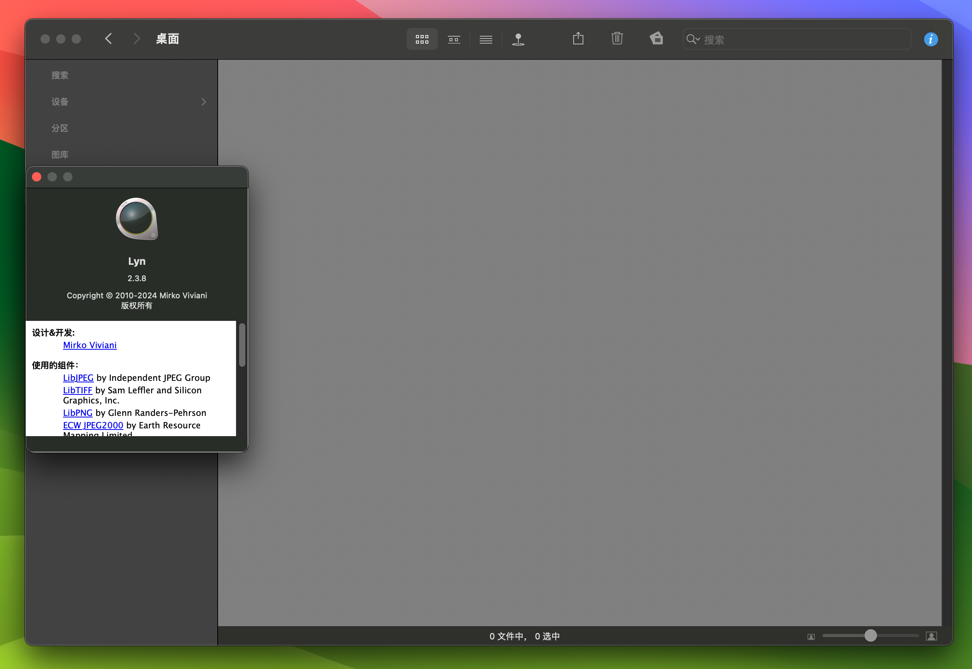
Task: Open the map geotag view
Action: point(518,39)
